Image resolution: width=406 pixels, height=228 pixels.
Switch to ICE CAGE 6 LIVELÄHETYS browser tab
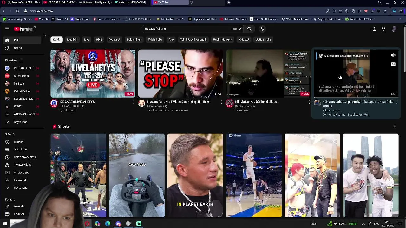tap(59, 2)
